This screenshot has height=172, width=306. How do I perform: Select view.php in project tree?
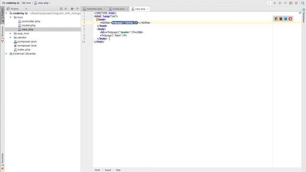[x=27, y=30]
